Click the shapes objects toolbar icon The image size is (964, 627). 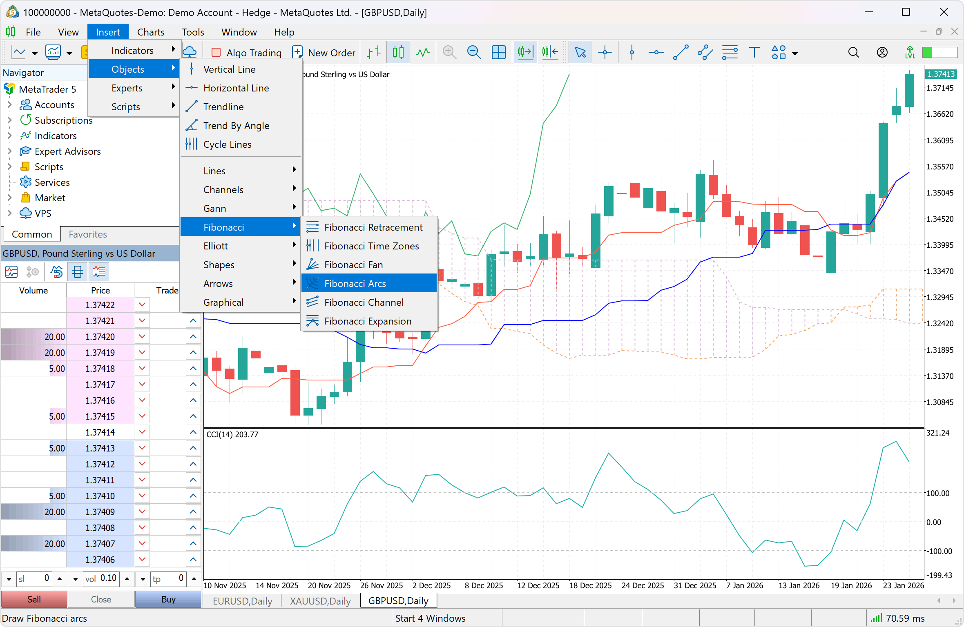(x=779, y=53)
